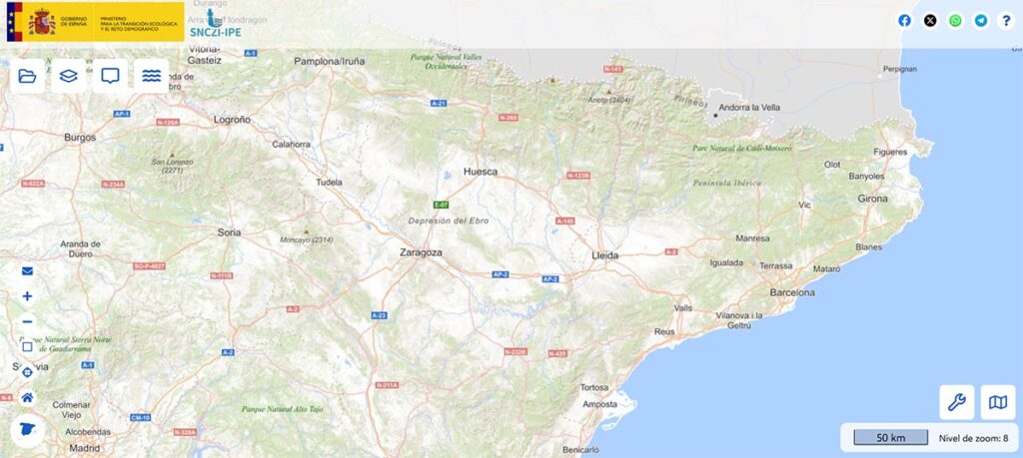The height and width of the screenshot is (458, 1023).
Task: Zoom out with the minus button
Action: click(x=27, y=321)
